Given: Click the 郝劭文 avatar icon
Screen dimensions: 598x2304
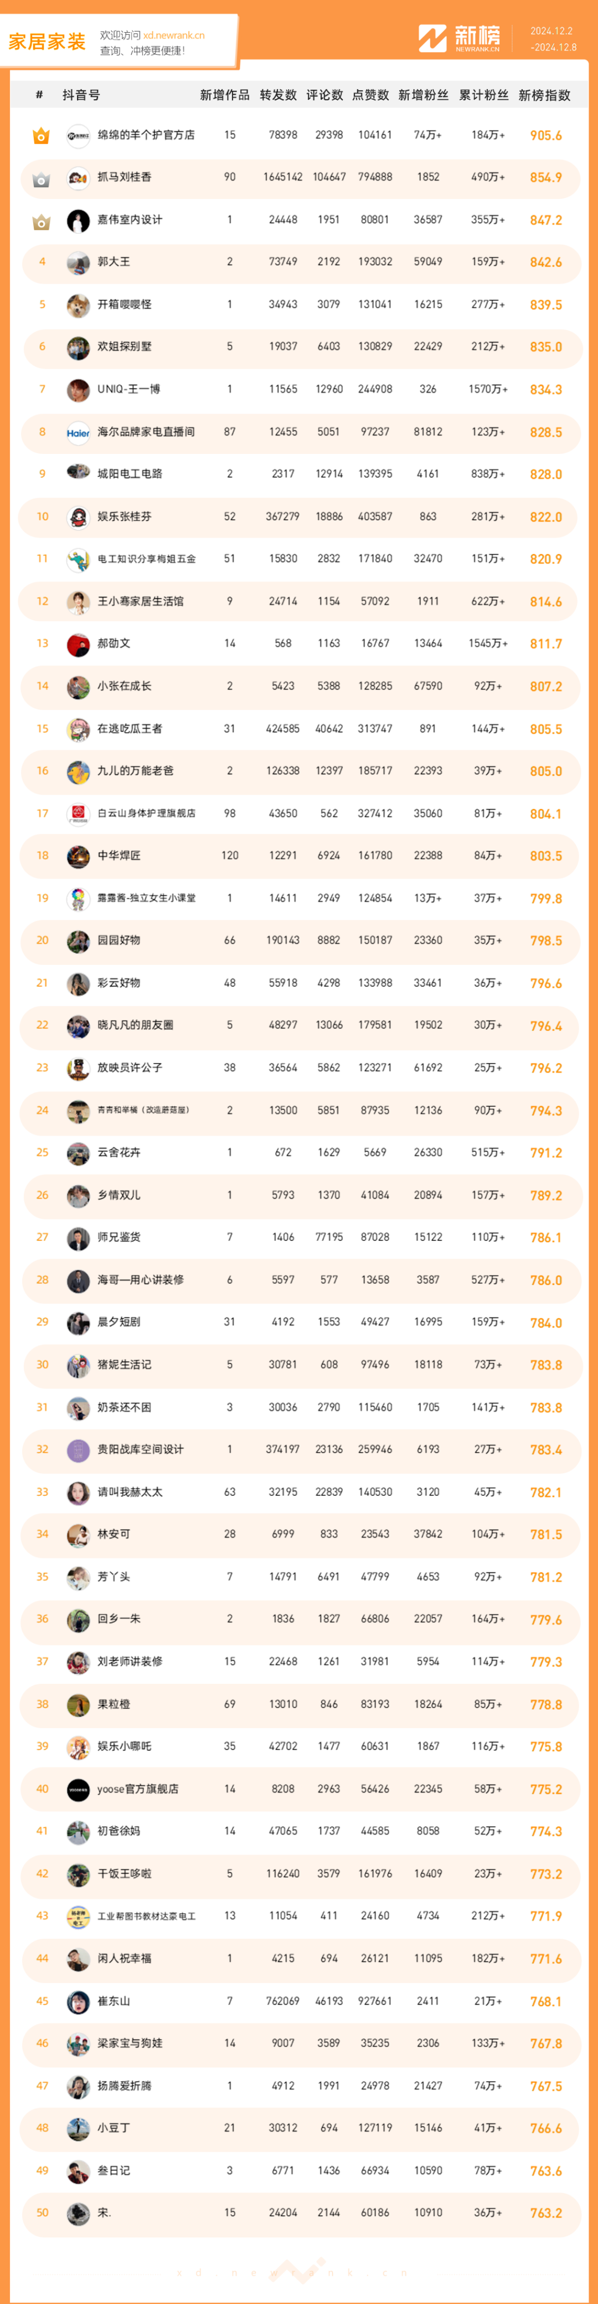Looking at the screenshot, I should pos(78,644).
